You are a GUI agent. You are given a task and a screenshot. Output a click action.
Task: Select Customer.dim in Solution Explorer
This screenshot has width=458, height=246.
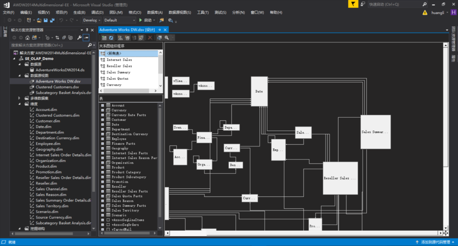[48, 121]
